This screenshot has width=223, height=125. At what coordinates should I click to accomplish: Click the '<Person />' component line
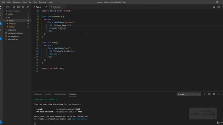tap(55, 54)
